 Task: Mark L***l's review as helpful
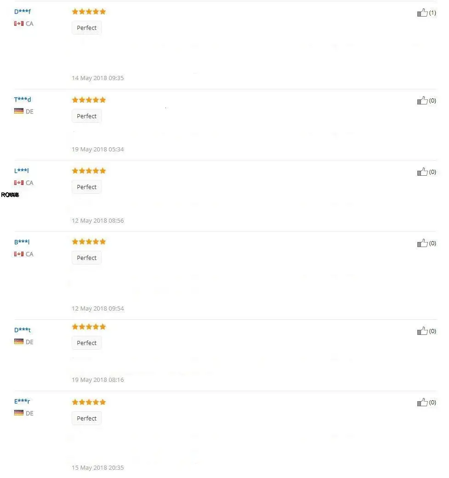422,172
